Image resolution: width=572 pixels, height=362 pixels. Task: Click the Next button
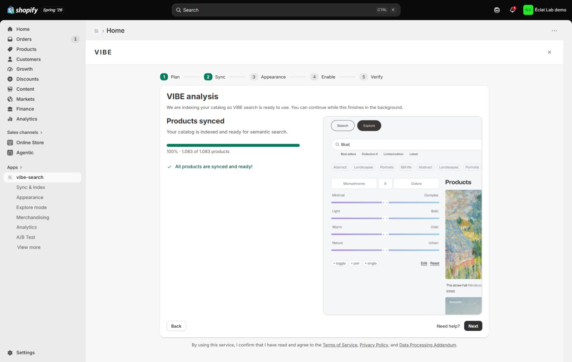click(473, 326)
